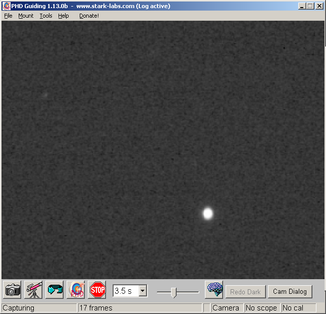Select the 3.5 s exposure value field
The height and width of the screenshot is (314, 326).
(x=126, y=291)
